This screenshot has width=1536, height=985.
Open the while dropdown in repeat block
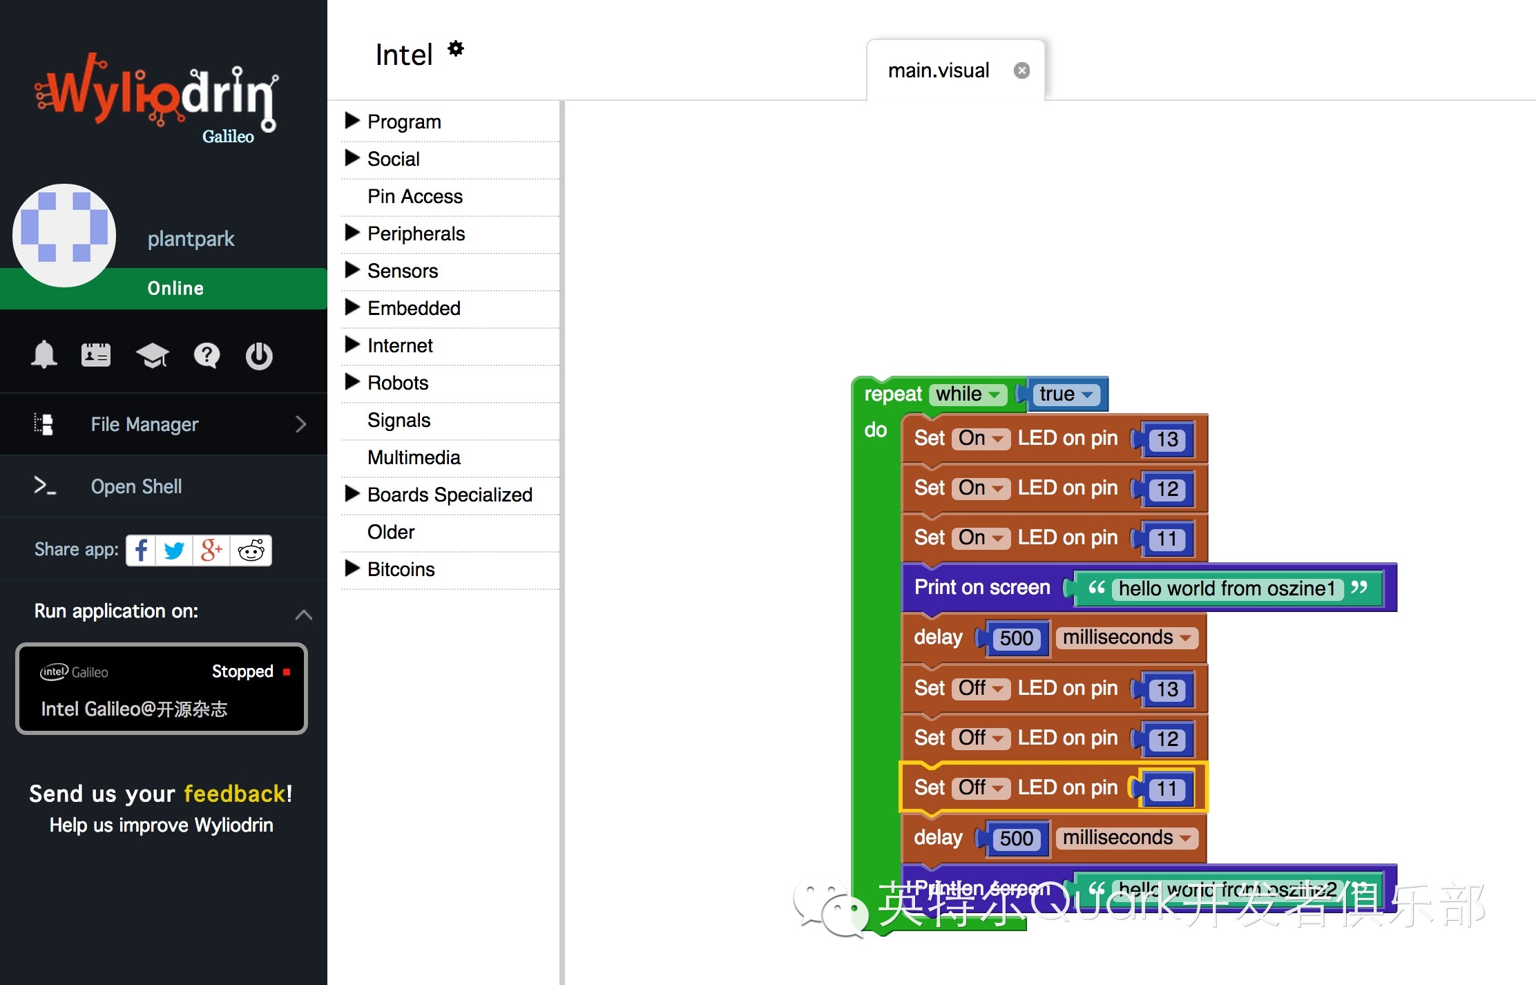(x=968, y=394)
